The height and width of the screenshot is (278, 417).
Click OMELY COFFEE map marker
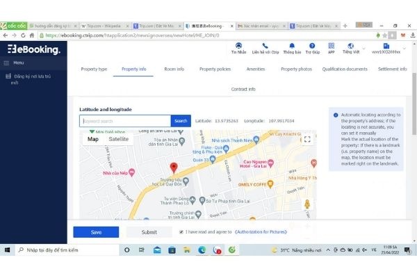click(x=270, y=184)
